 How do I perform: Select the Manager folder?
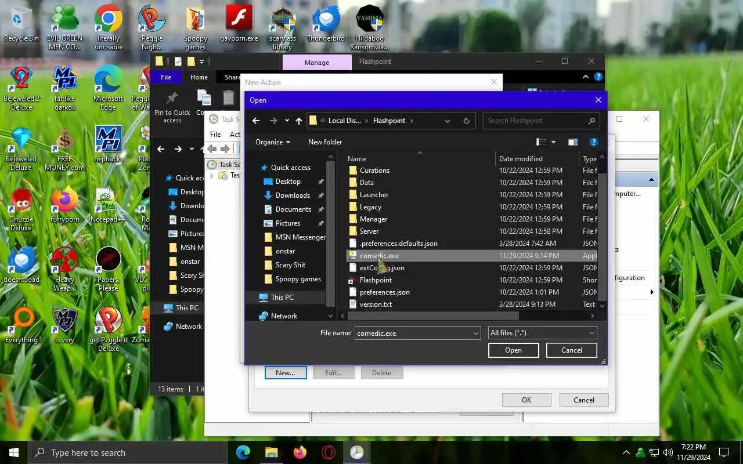click(x=373, y=219)
